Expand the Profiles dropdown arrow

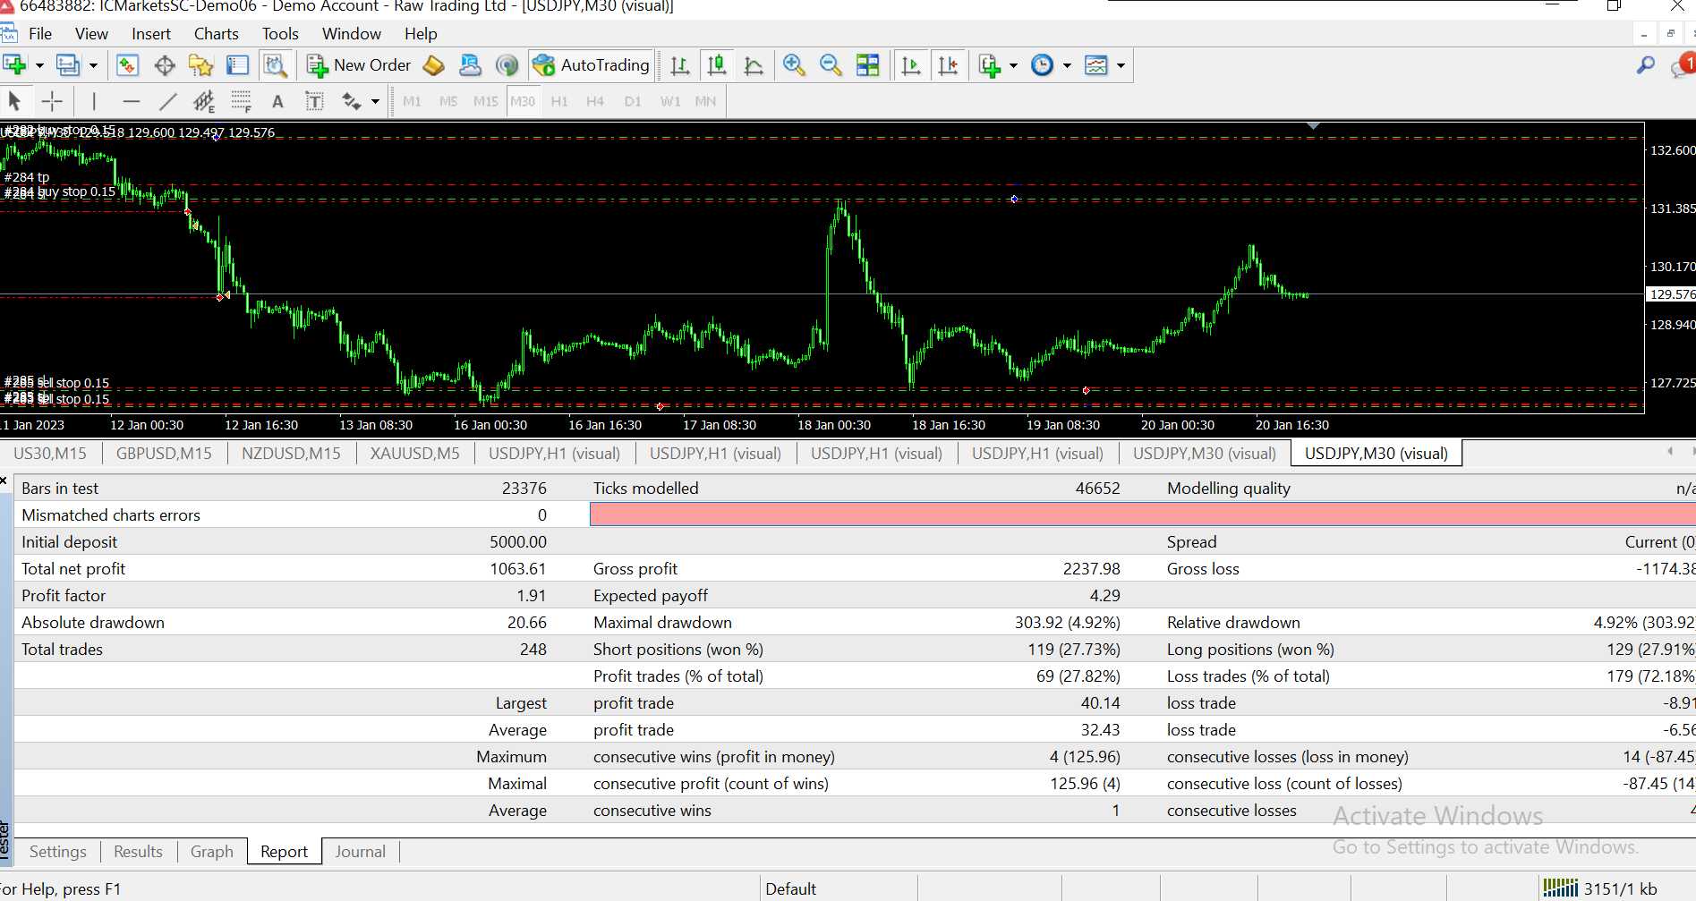[x=93, y=65]
